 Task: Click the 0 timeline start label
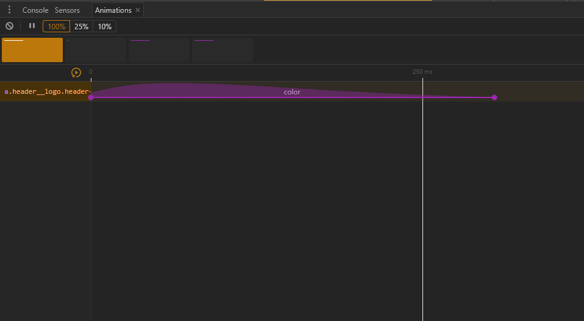click(x=91, y=72)
